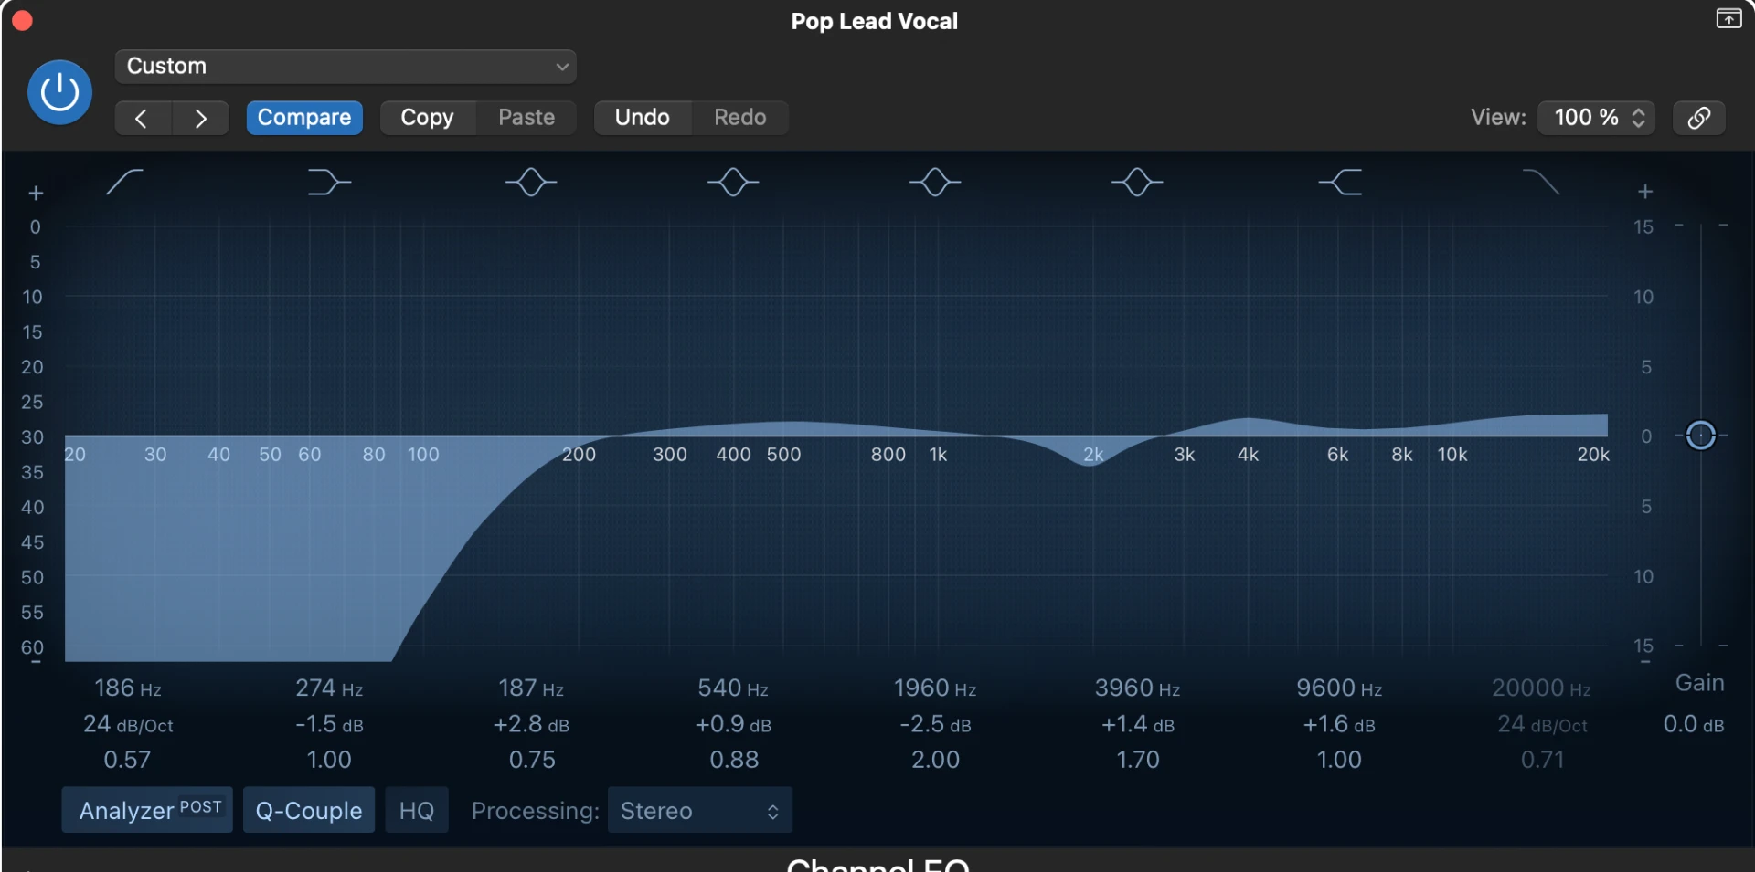Toggle the Compare button

tap(304, 118)
